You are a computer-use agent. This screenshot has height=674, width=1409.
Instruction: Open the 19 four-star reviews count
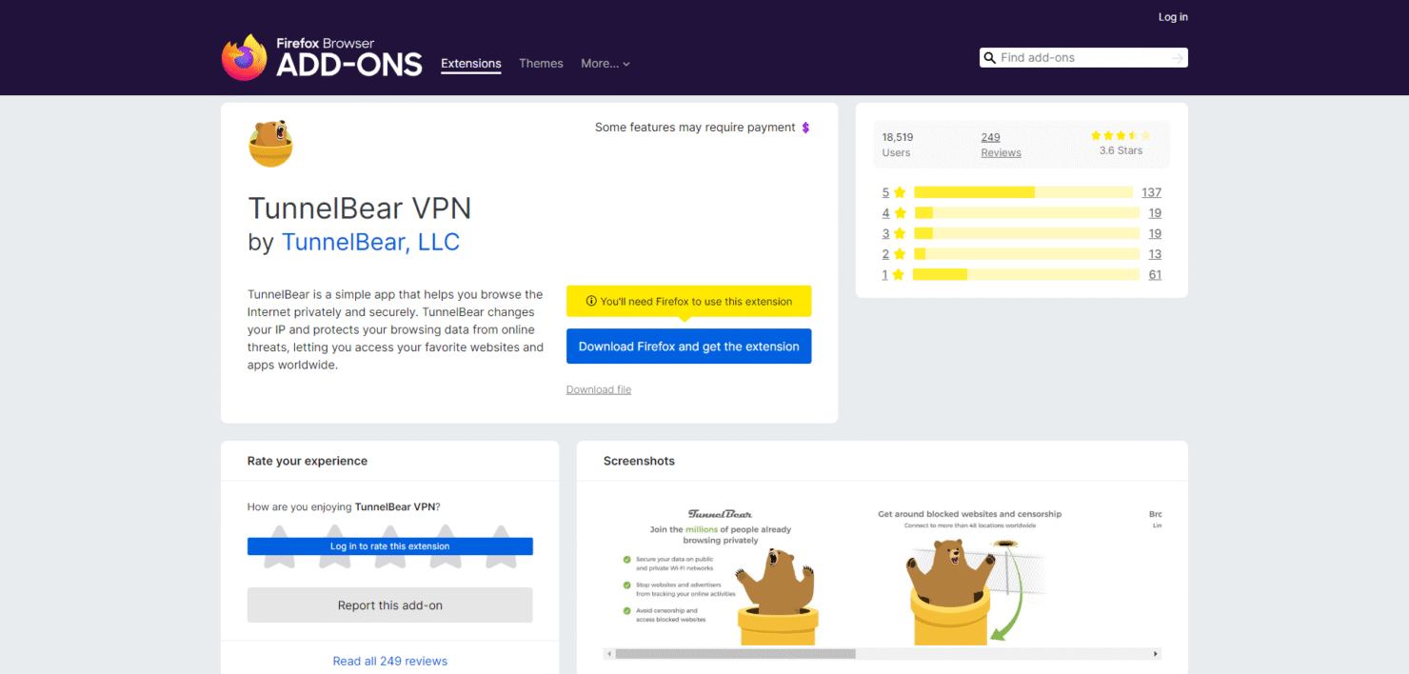[1155, 213]
